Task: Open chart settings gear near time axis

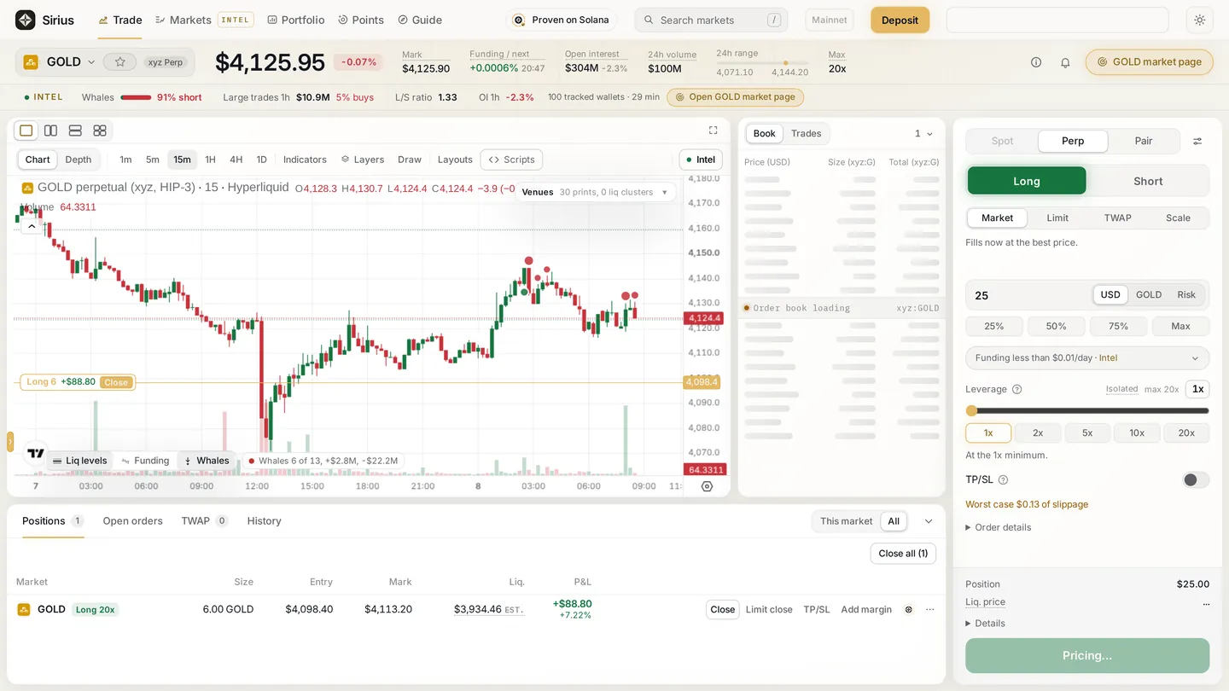Action: [707, 486]
